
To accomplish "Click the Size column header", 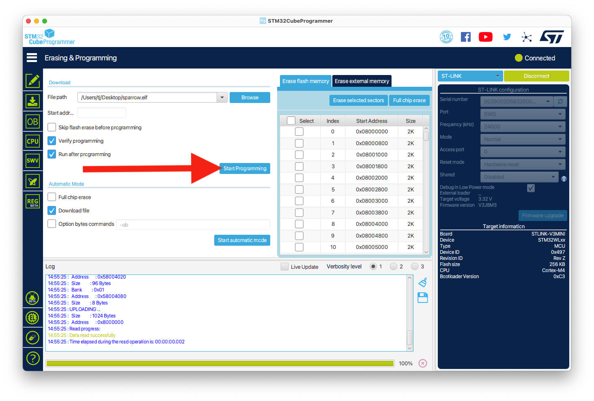I will coord(411,121).
